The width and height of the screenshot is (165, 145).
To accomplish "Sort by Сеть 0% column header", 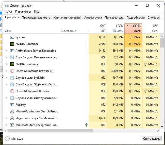I will click(x=151, y=29).
